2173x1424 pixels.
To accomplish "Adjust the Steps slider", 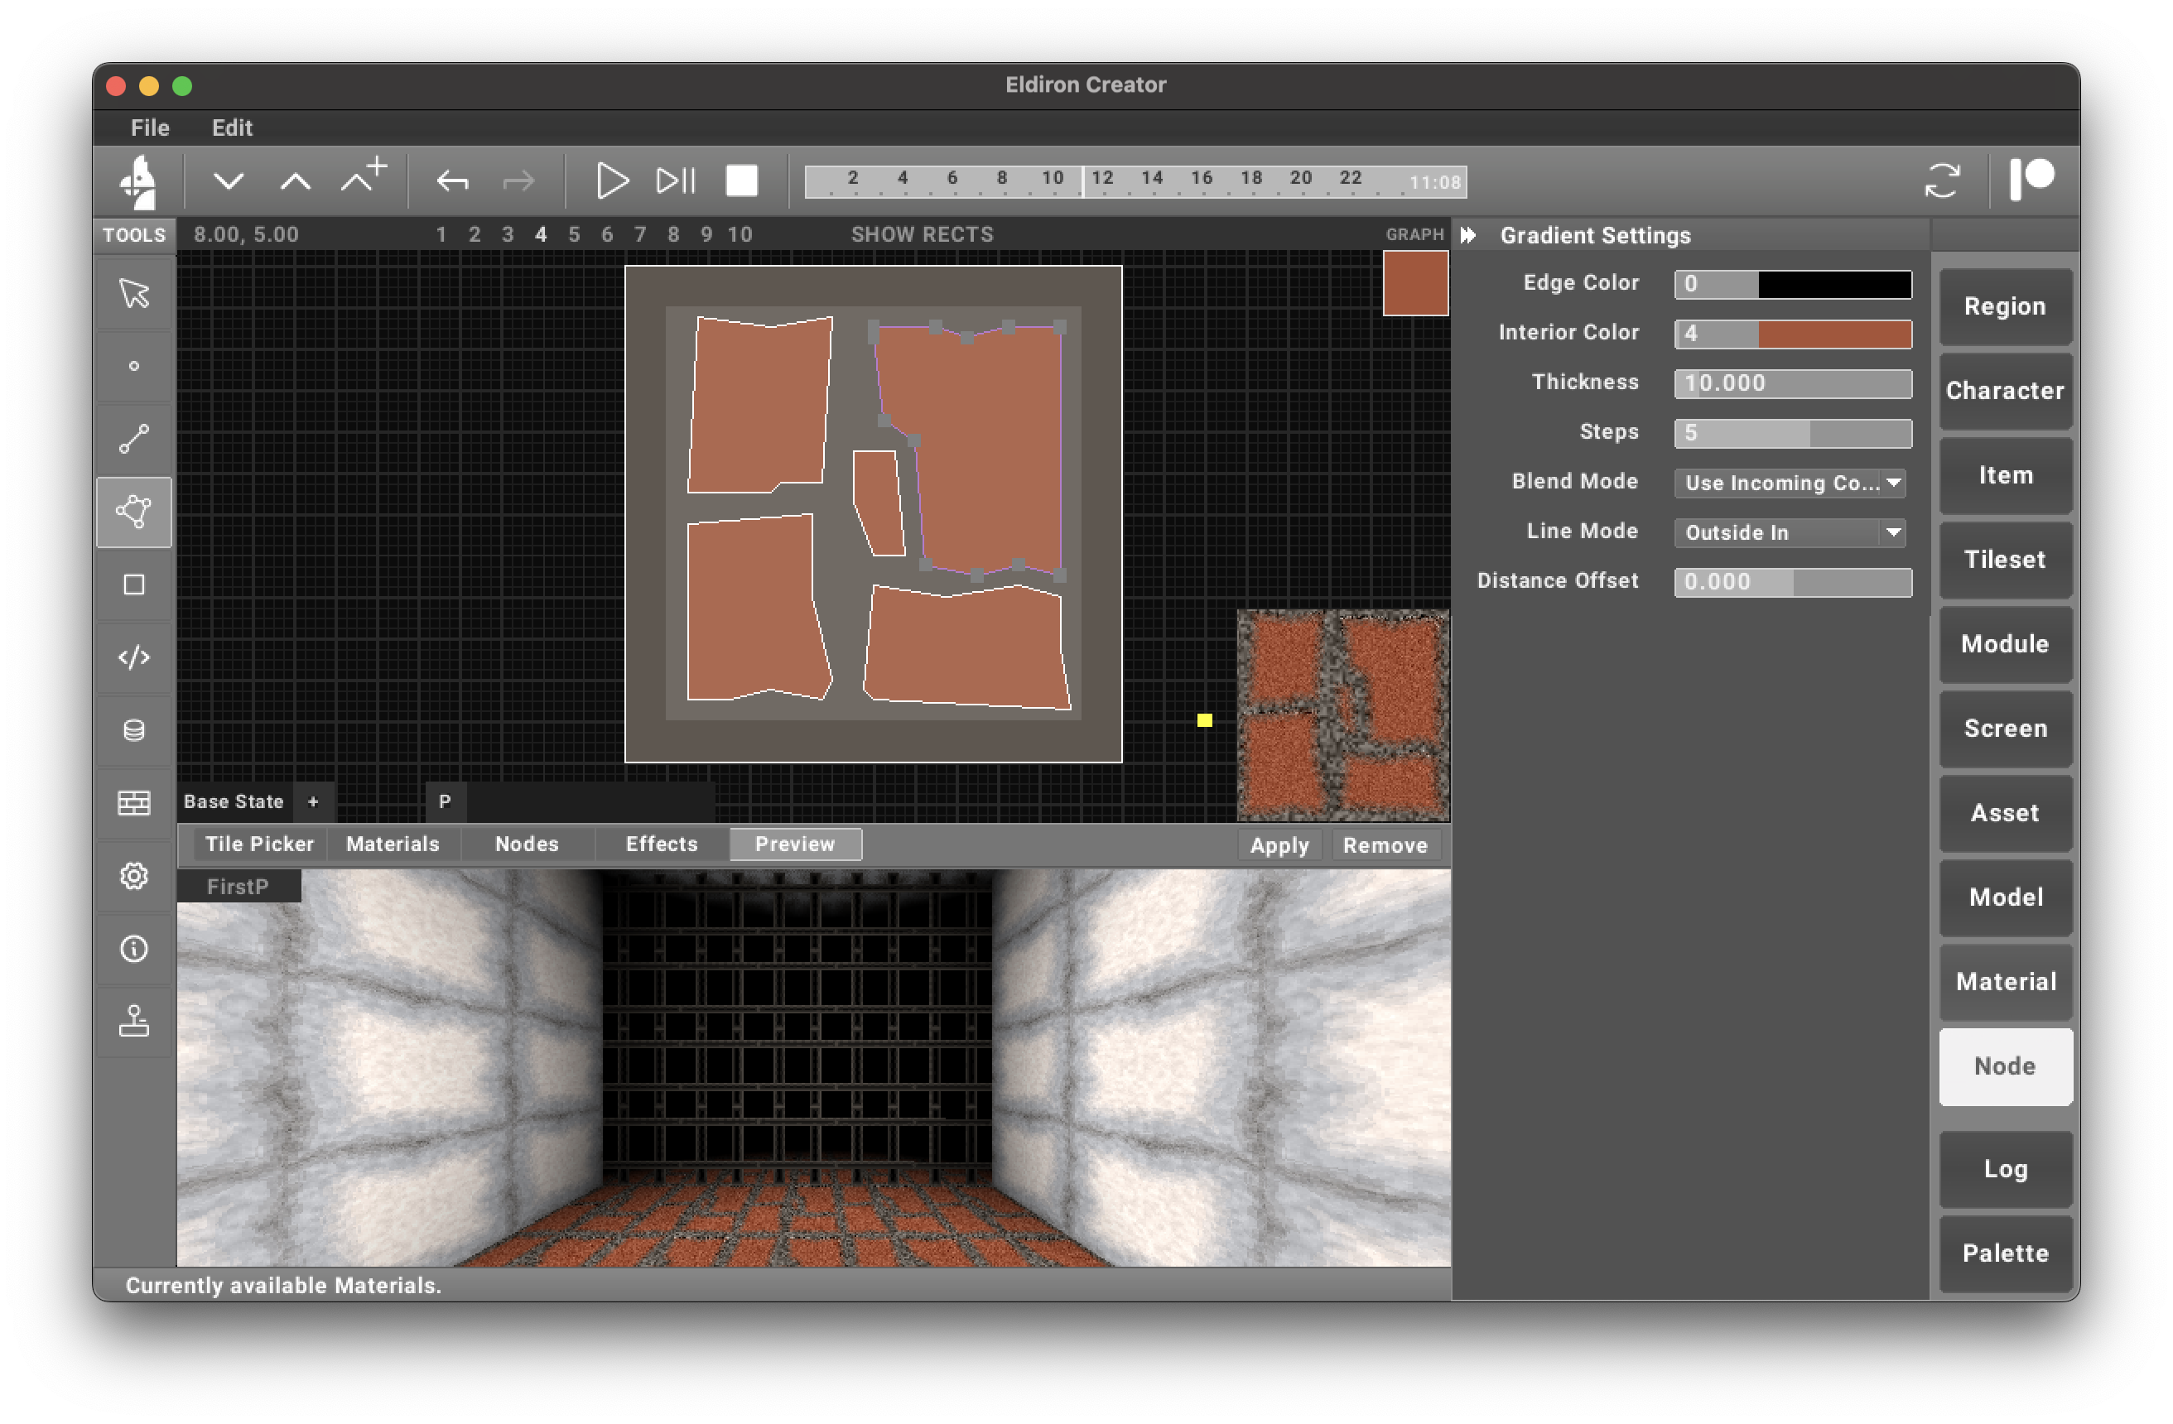I will point(1793,434).
